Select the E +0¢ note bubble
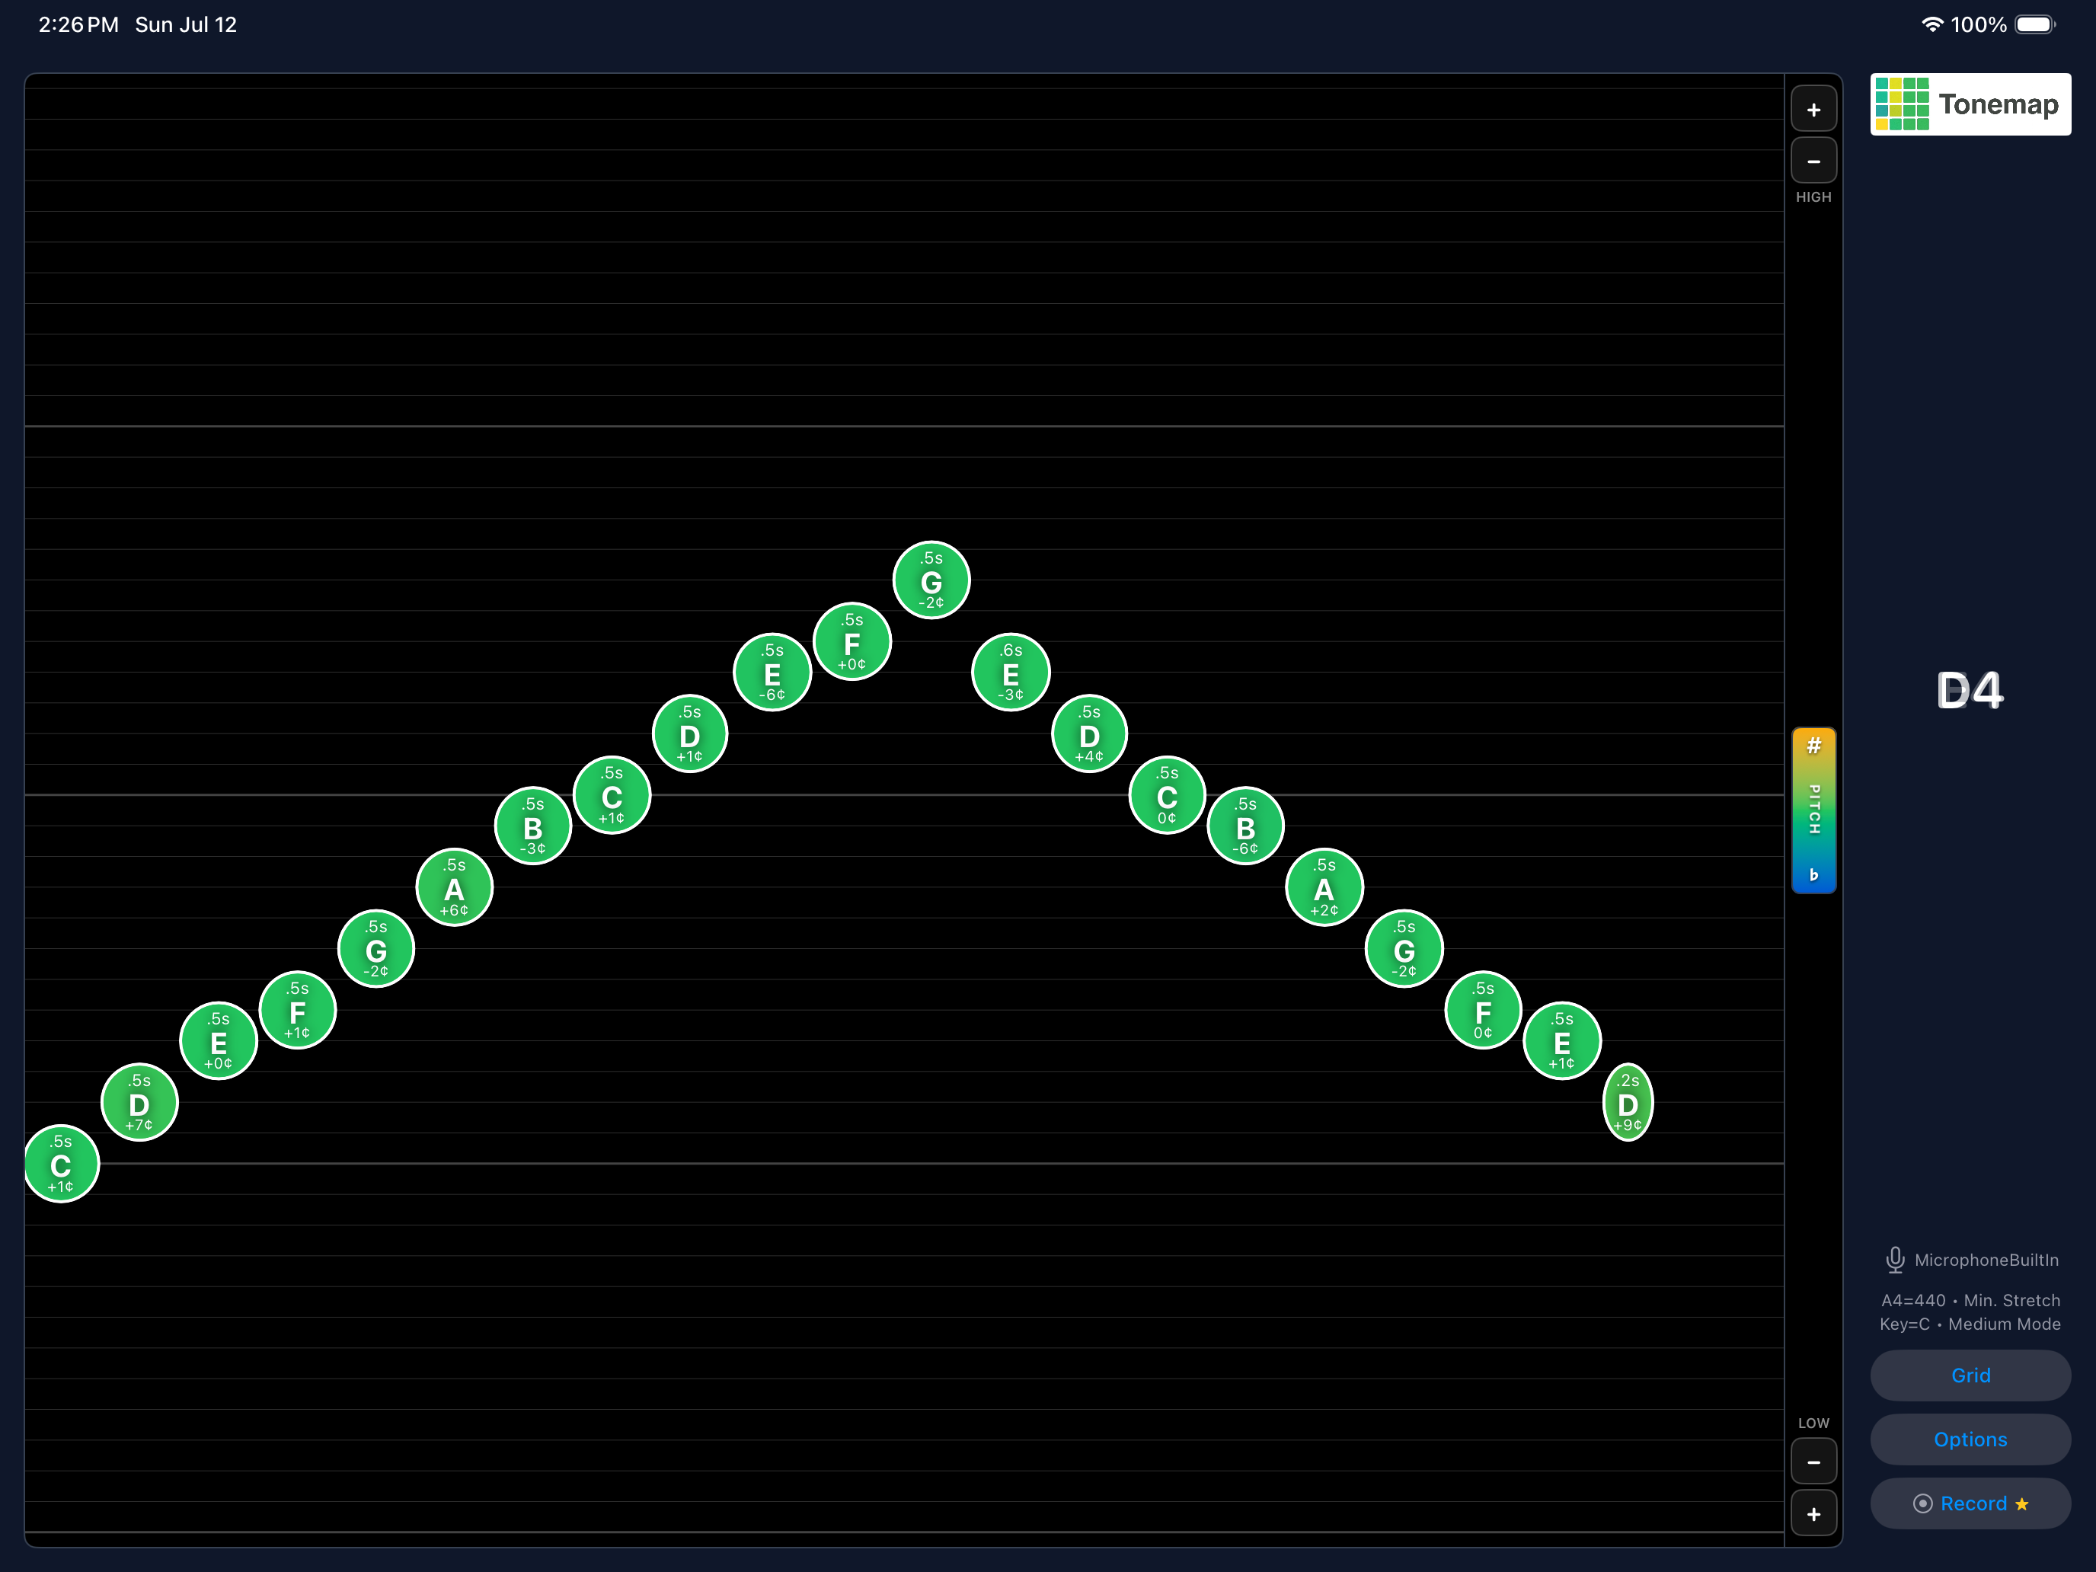Image resolution: width=2096 pixels, height=1572 pixels. coord(218,1040)
